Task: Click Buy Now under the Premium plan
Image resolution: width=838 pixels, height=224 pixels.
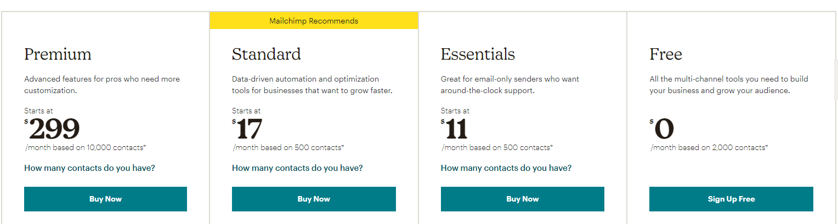Action: tap(105, 199)
